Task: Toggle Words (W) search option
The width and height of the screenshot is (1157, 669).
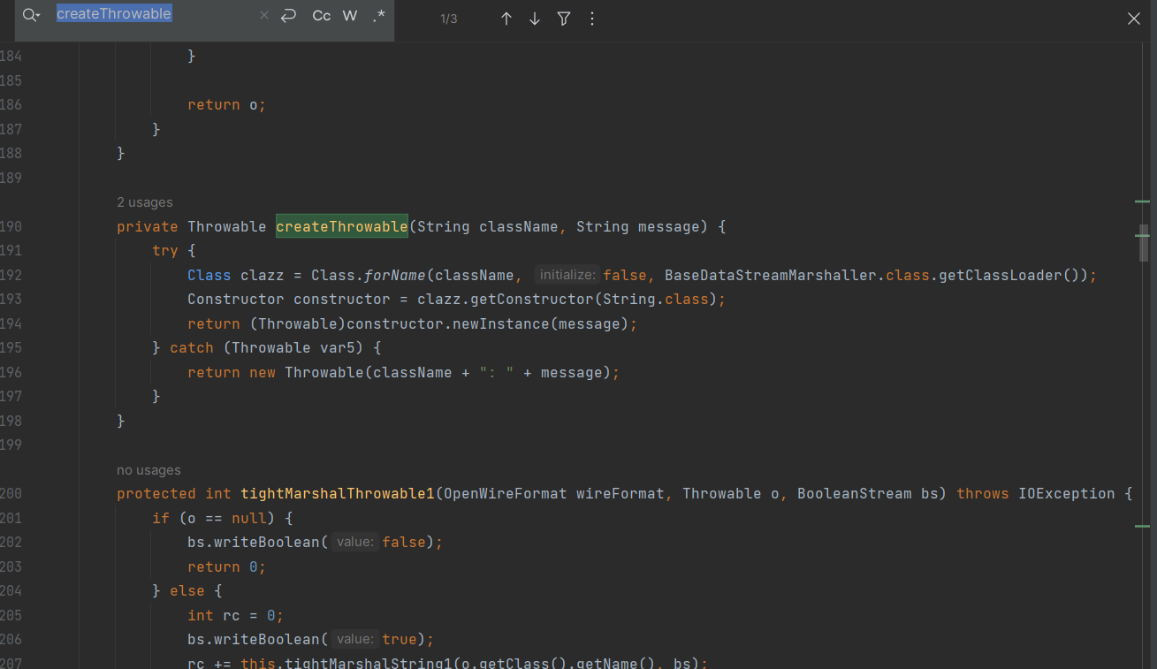Action: (x=350, y=16)
